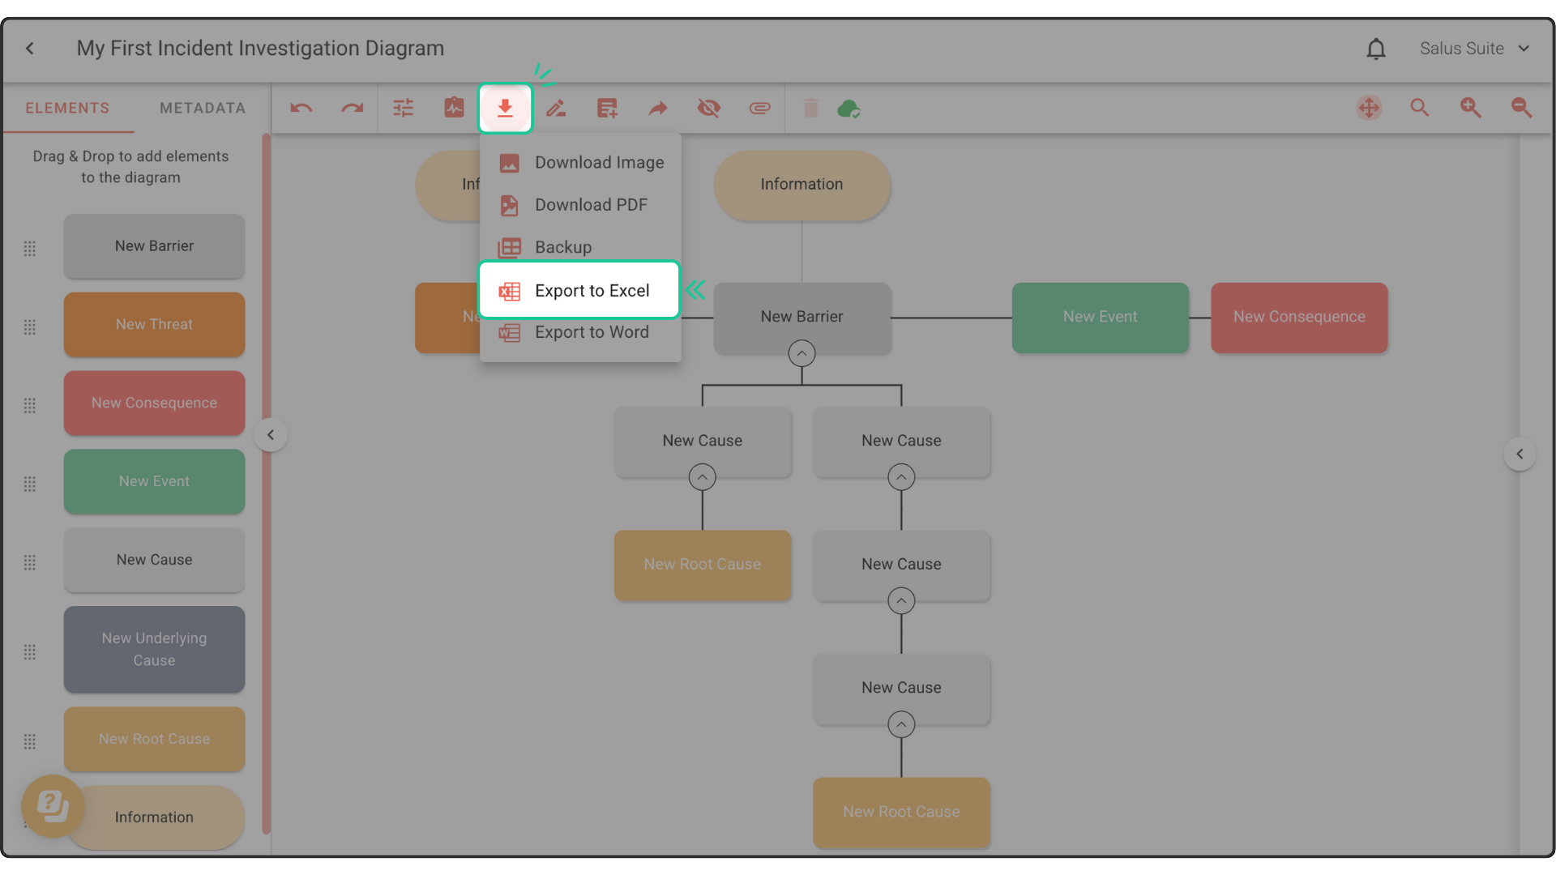Click the cloud saved status icon
Screen dimensions: 1556x875
coord(849,109)
